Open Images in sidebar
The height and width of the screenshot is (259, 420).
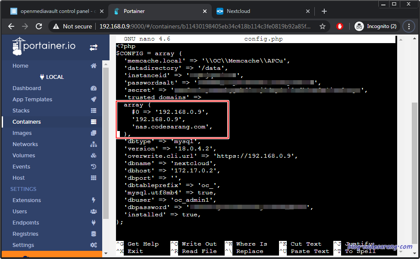[x=22, y=133]
